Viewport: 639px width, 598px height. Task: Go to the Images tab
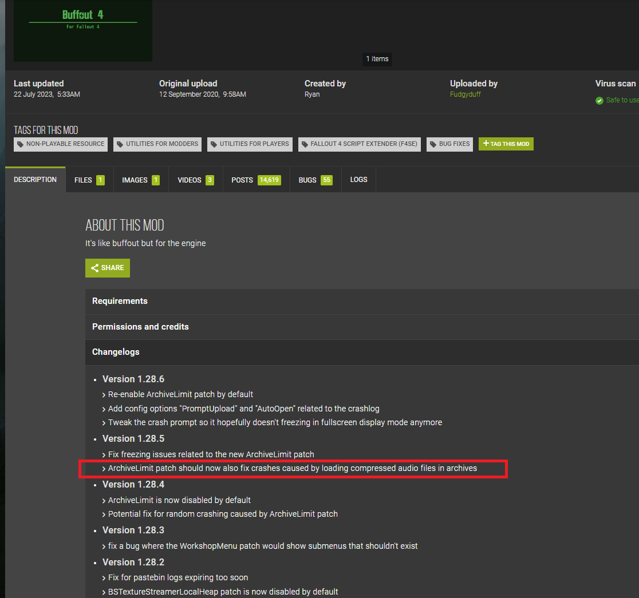coord(140,180)
